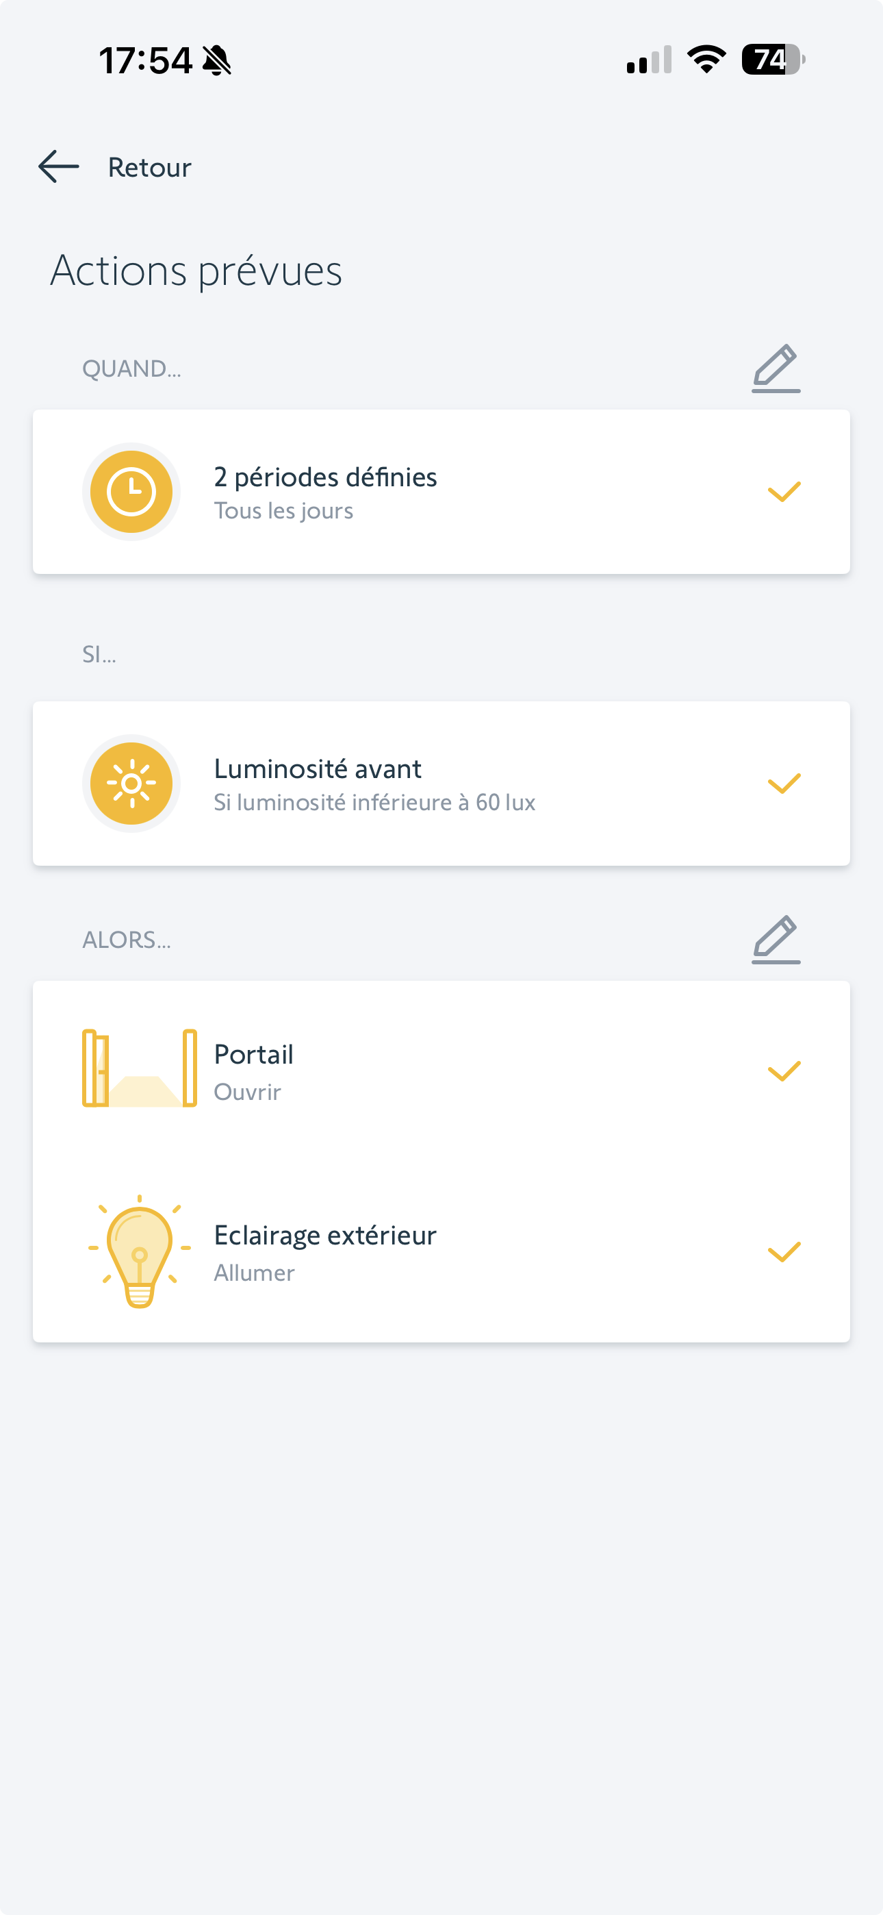Tap the silent bell status icon
The height and width of the screenshot is (1915, 883).
[x=217, y=60]
